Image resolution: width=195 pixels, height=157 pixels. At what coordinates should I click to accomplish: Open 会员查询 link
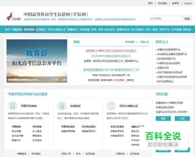click(37, 140)
